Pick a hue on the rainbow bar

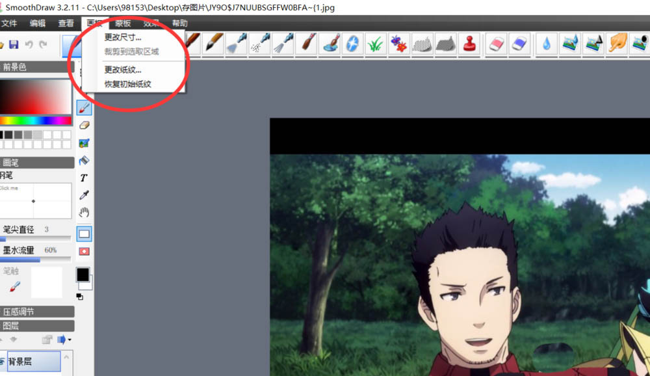pos(36,121)
